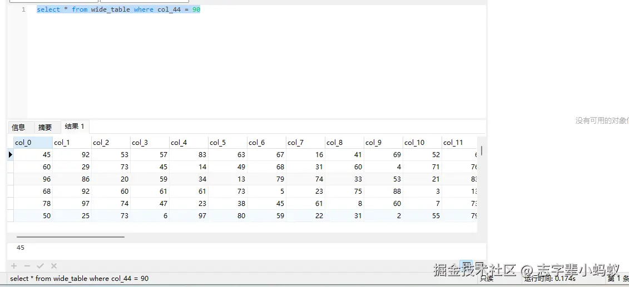Viewport: 629px width, 287px height.
Task: Select the col_6 column header
Action: pos(267,143)
